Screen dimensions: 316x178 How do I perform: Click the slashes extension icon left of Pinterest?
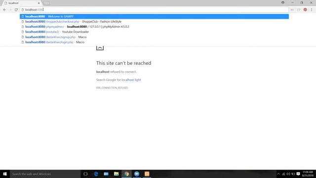click(299, 10)
